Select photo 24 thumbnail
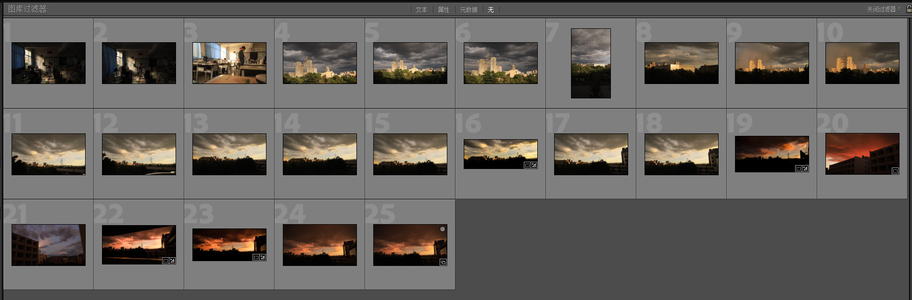This screenshot has width=912, height=300. tap(320, 245)
